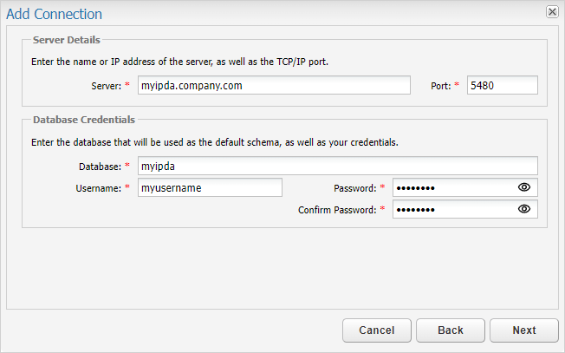Click the Server Details group heading
This screenshot has width=565, height=353.
pyautogui.click(x=66, y=40)
